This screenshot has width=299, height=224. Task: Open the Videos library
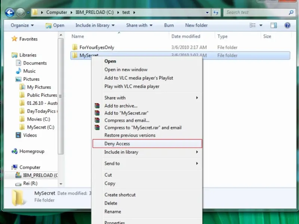tap(26, 135)
